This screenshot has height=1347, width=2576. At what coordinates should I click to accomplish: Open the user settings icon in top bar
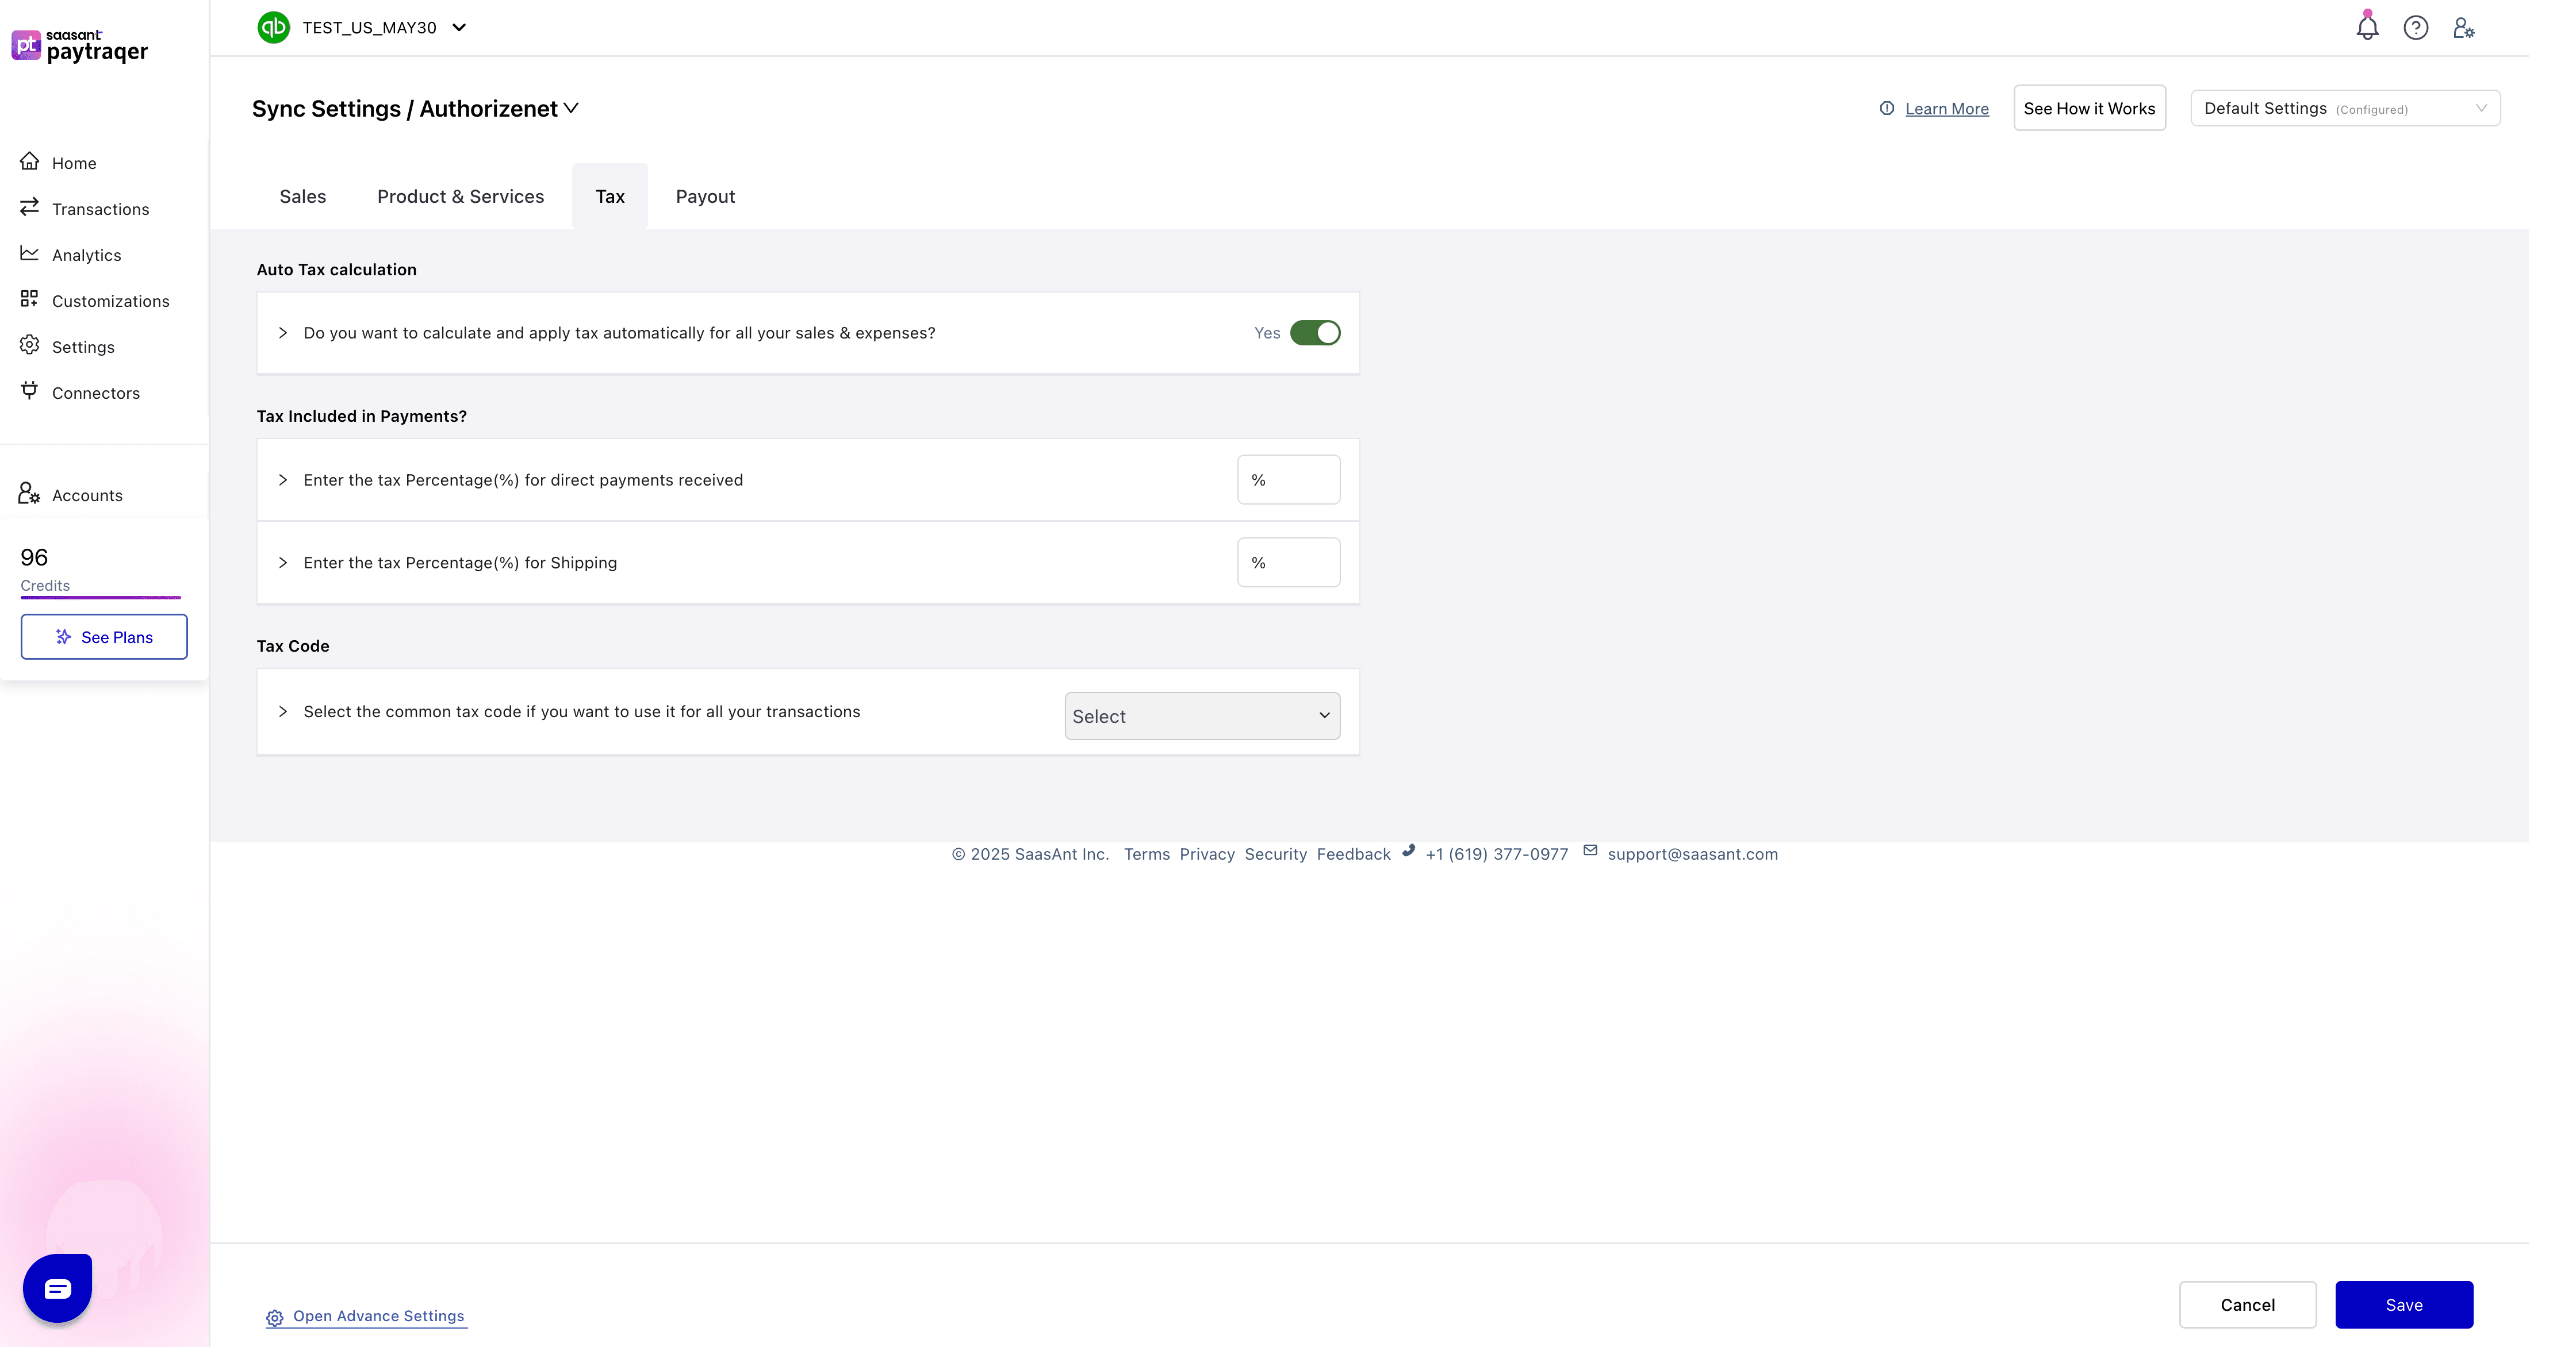tap(2463, 27)
